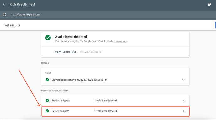Click the Rich Results Test title
The height and width of the screenshot is (120, 216).
click(x=22, y=4)
